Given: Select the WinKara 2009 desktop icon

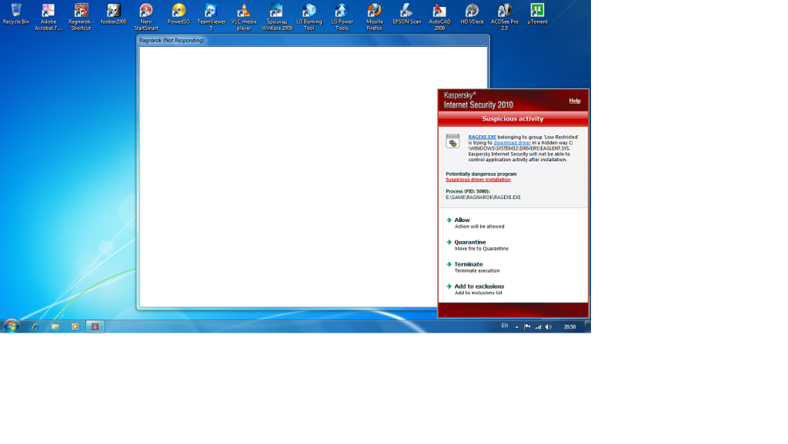Looking at the screenshot, I should click(x=276, y=17).
